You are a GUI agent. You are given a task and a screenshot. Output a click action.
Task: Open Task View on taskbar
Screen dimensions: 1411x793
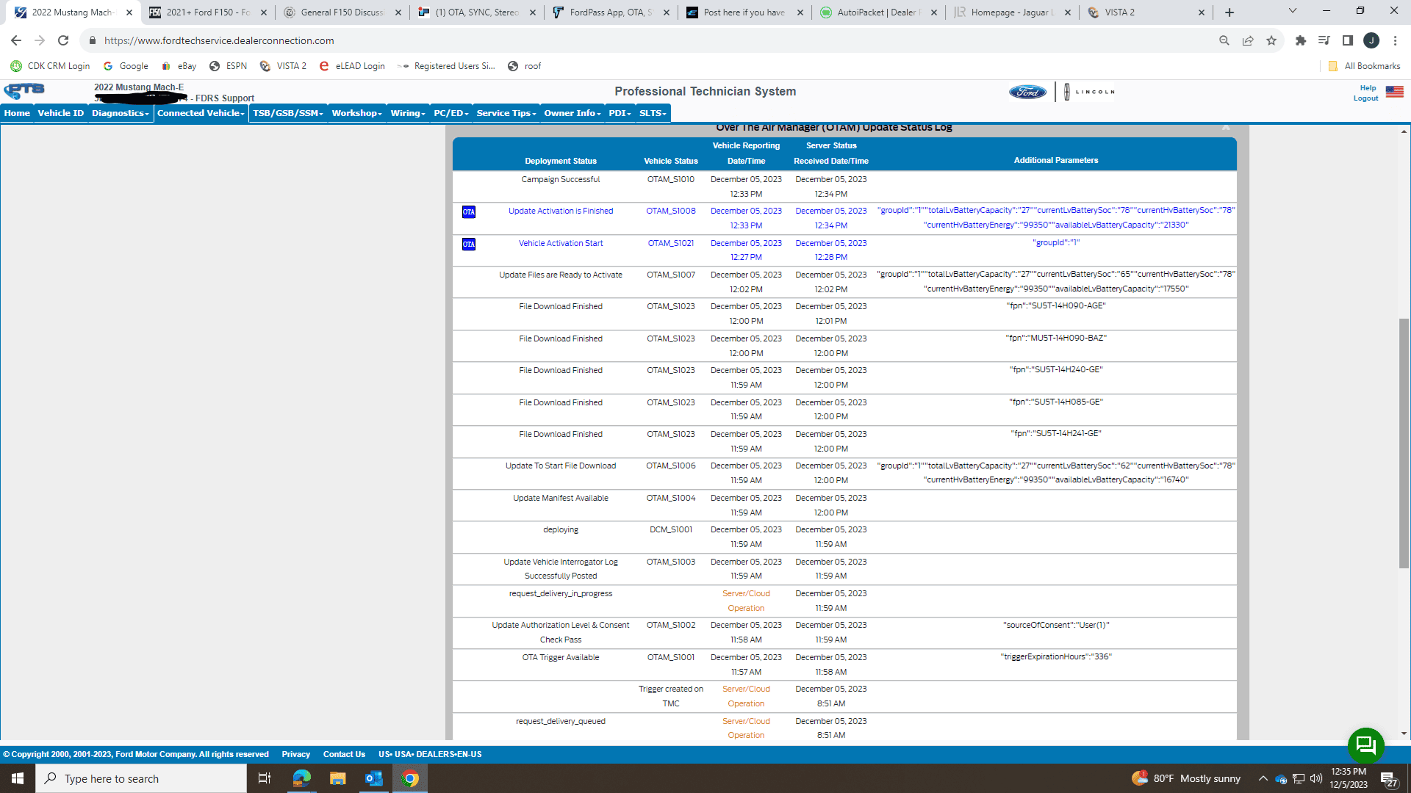coord(265,778)
